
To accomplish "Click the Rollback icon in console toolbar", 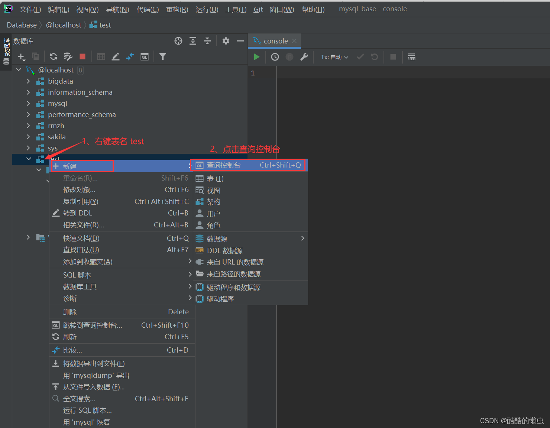I will [x=375, y=57].
